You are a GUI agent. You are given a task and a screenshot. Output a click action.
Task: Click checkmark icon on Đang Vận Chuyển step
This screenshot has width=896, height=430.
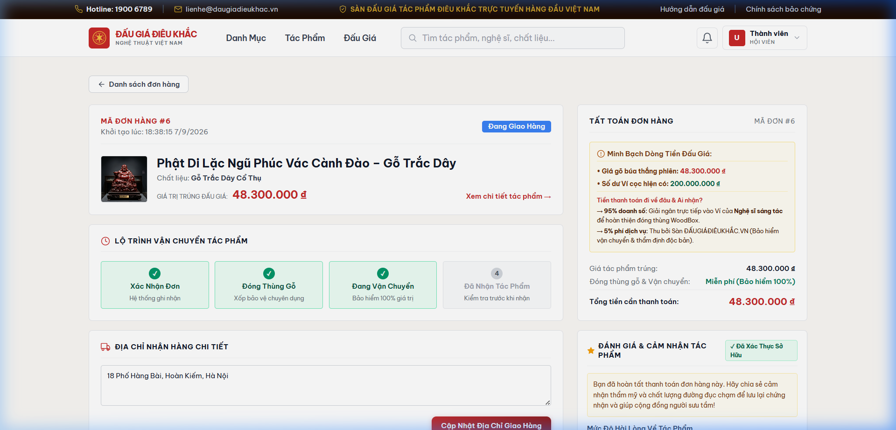[x=383, y=273]
